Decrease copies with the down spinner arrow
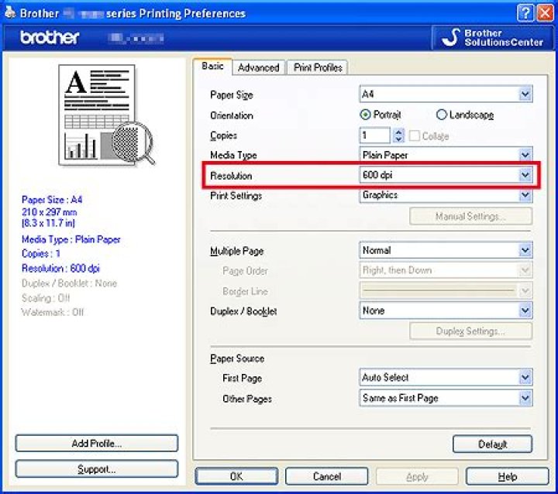 click(x=398, y=139)
